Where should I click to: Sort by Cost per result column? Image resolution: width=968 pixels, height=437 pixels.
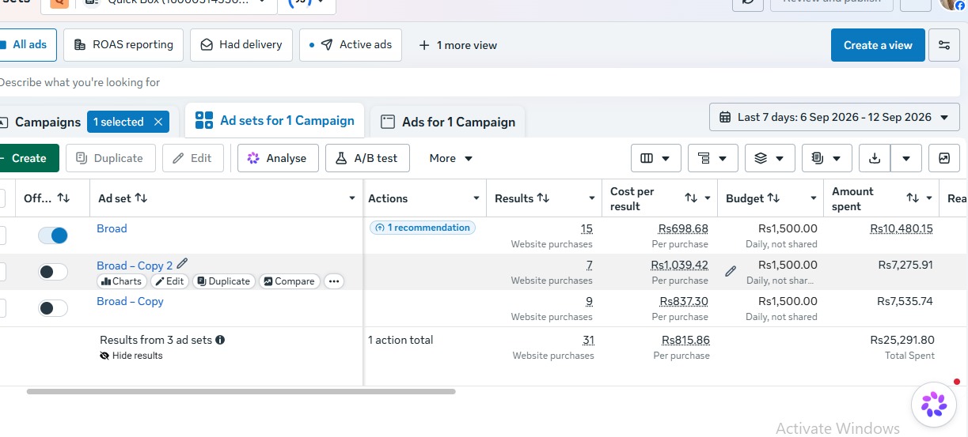coord(691,198)
